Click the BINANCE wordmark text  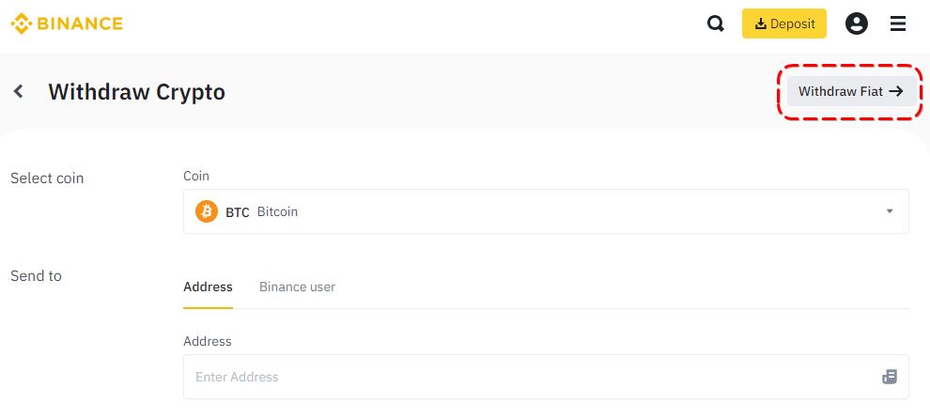click(x=81, y=23)
